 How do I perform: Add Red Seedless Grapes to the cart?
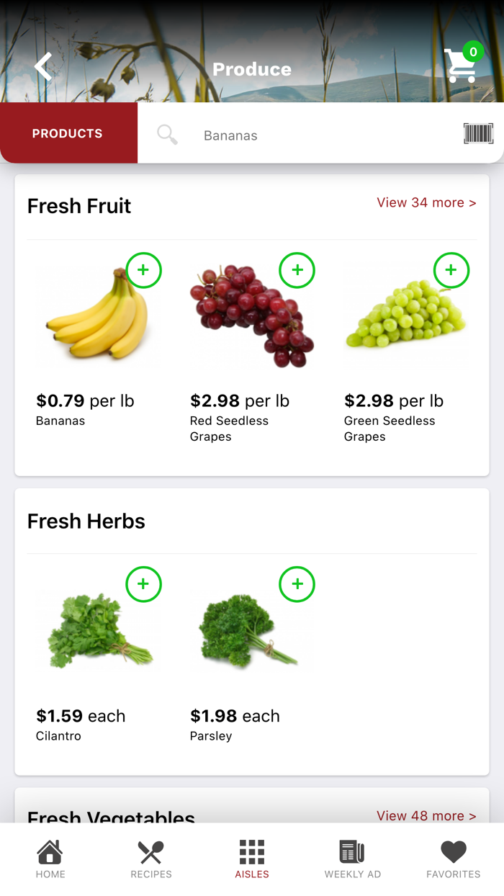297,270
